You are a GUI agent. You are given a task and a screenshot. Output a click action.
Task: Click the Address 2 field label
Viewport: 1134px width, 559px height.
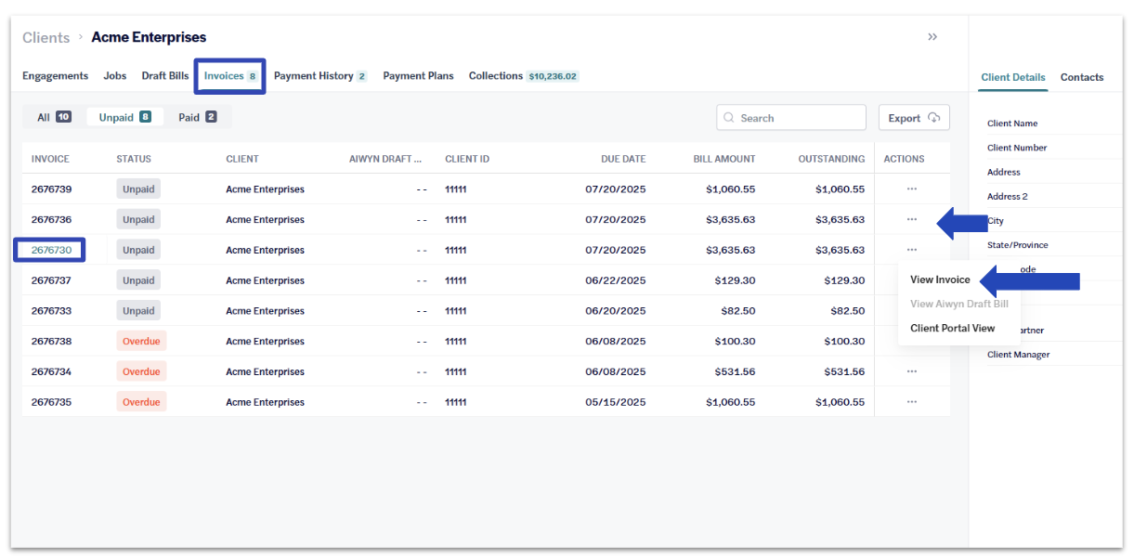click(1008, 197)
